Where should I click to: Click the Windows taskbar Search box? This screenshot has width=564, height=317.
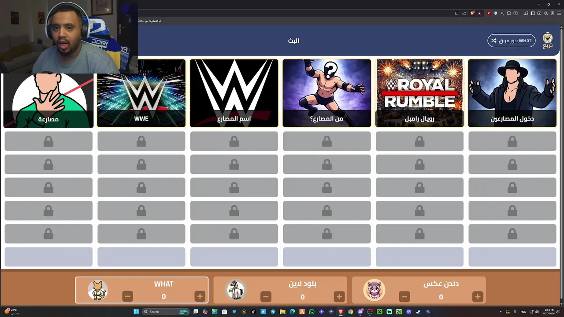[x=166, y=312]
